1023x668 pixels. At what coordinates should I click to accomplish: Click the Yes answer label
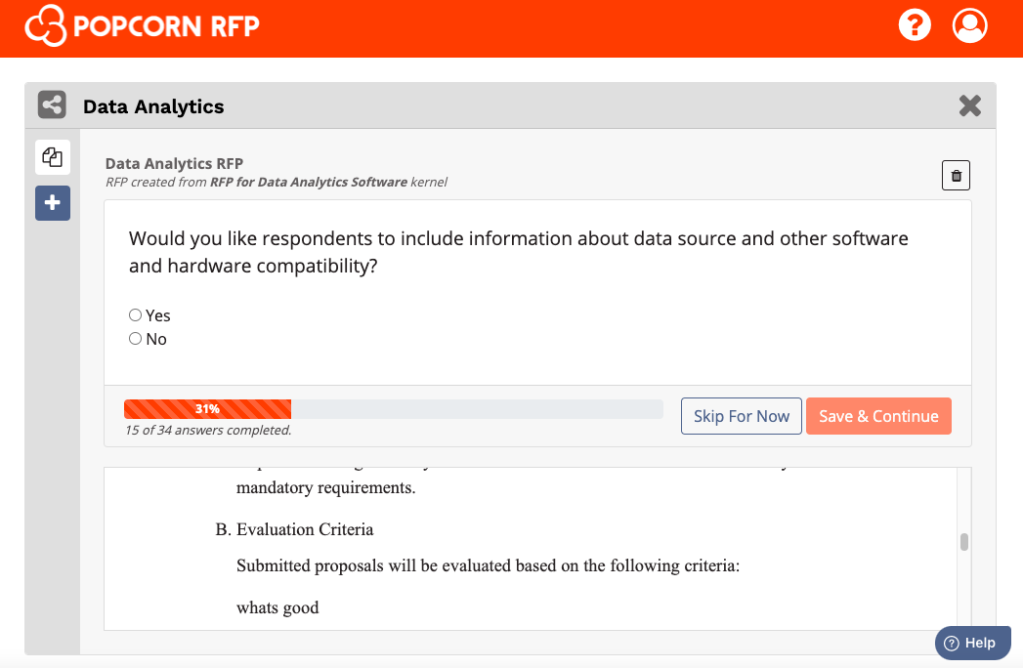[x=158, y=315]
